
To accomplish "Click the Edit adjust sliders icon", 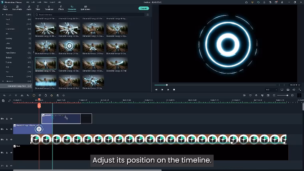I will [x=58, y=95].
